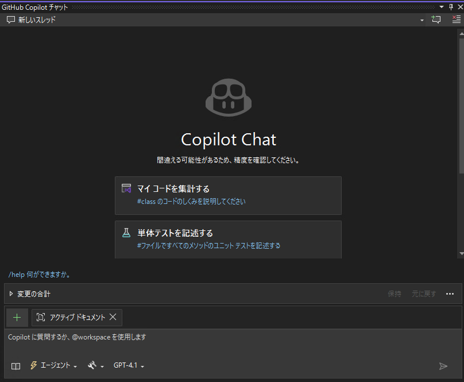
Task: Remove the アクティブ ドキュメント attachment chip
Action: click(113, 317)
